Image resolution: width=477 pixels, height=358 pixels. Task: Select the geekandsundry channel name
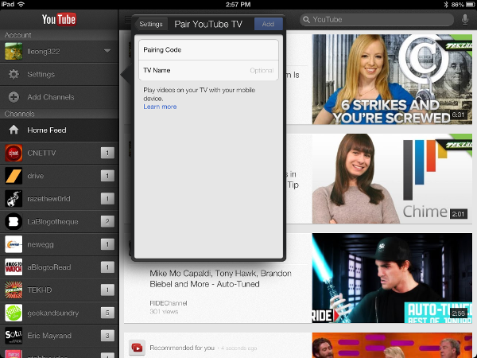point(53,313)
